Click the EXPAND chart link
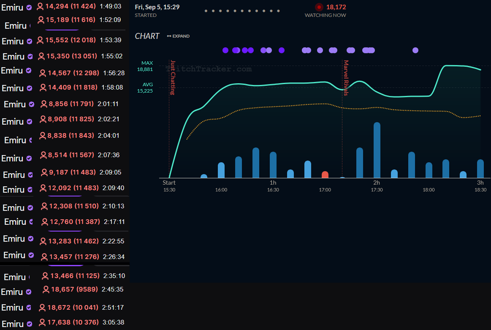Viewport: 491px width, 330px height. [178, 36]
